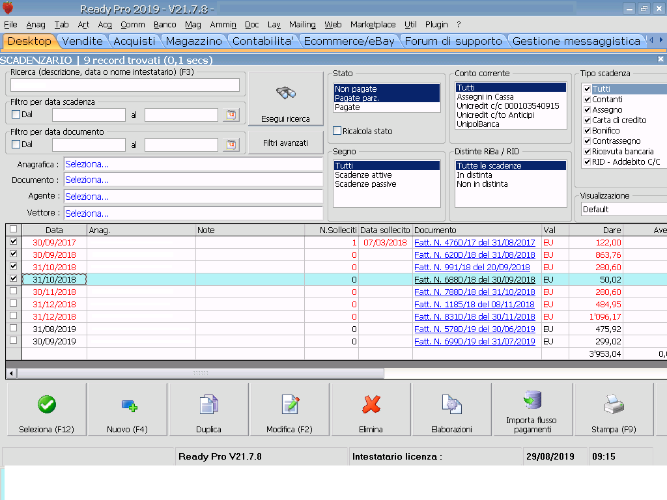Click the Elaborazioni gear document icon
Screen dimensions: 667x500
(x=451, y=404)
